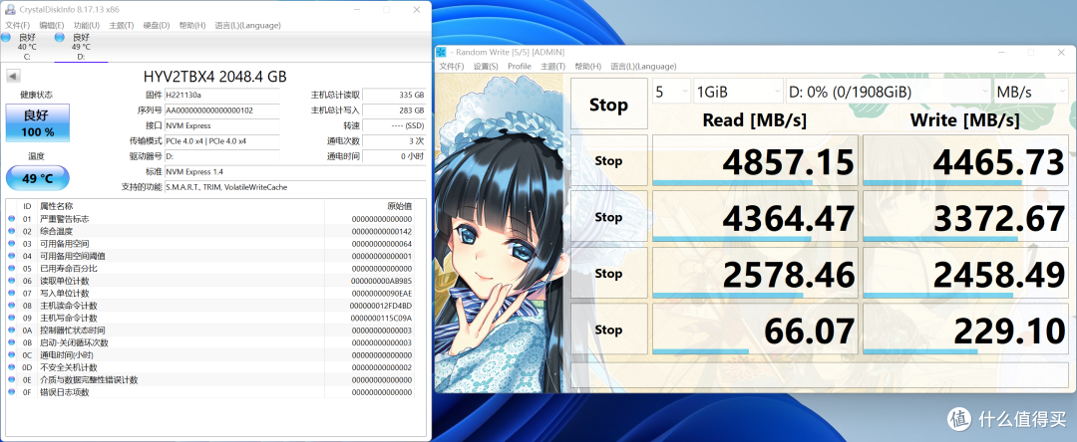The image size is (1077, 442).
Task: Click the 4857.15 read result bar
Action: tap(755, 160)
